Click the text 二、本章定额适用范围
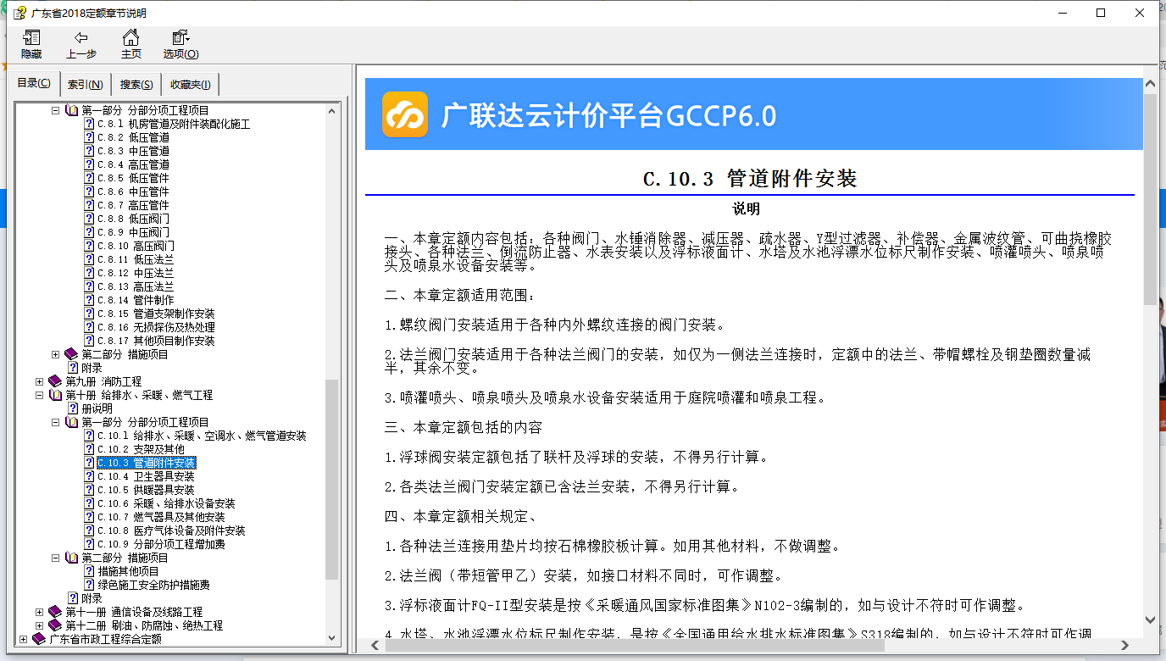1166x661 pixels. click(459, 296)
